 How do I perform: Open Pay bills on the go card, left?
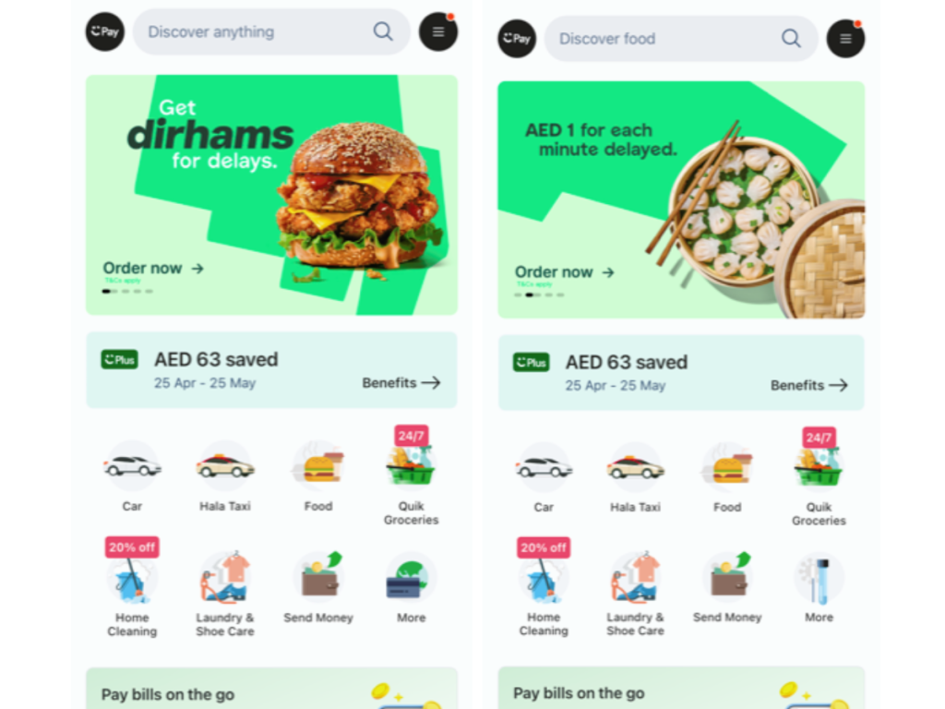tap(271, 688)
